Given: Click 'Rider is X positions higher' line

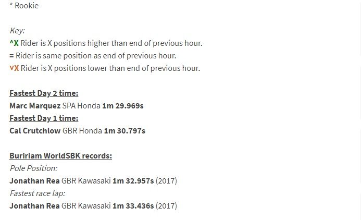Looking at the screenshot, I should 111,43.
